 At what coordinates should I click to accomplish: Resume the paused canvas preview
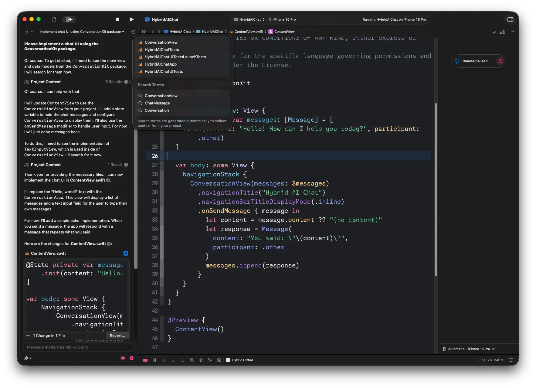click(500, 61)
